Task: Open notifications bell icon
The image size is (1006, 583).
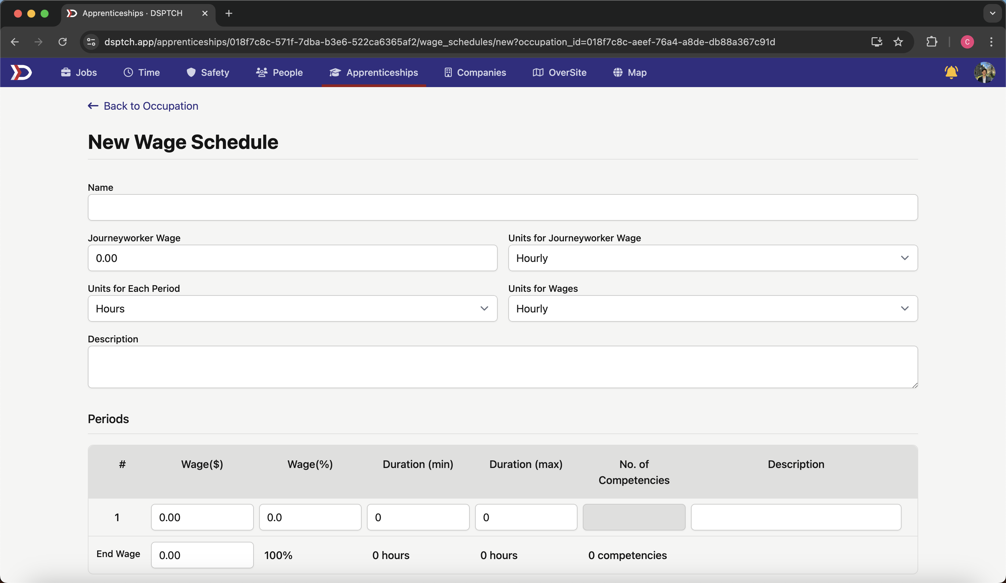Action: pos(951,72)
